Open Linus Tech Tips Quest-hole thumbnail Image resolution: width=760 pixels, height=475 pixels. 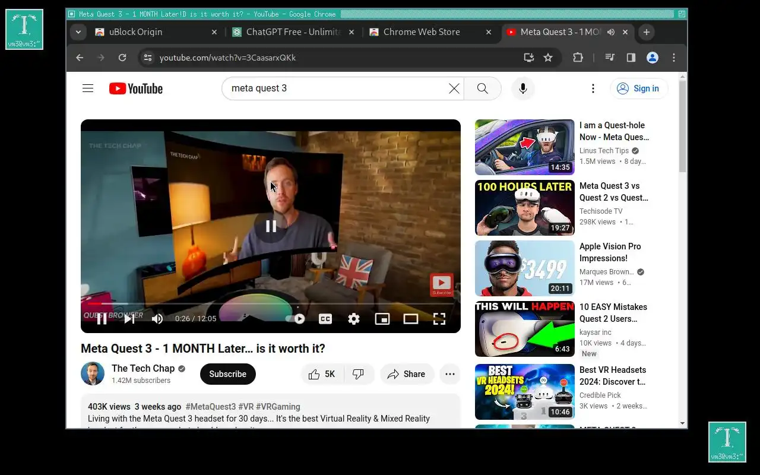click(525, 147)
